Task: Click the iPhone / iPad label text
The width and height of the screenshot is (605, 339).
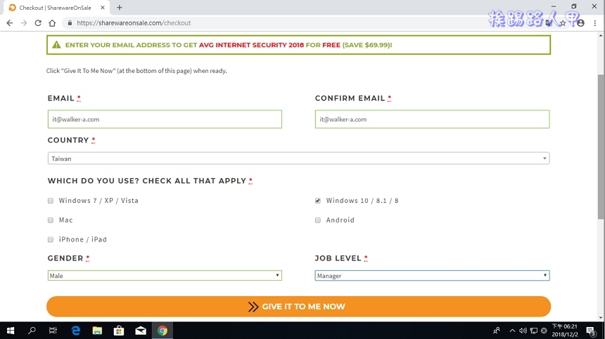Action: (82, 239)
